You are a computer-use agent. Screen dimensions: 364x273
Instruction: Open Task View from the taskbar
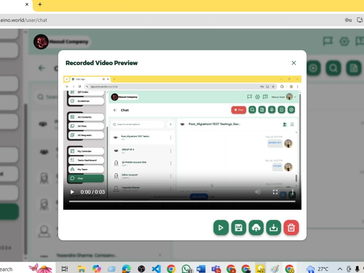click(x=64, y=269)
